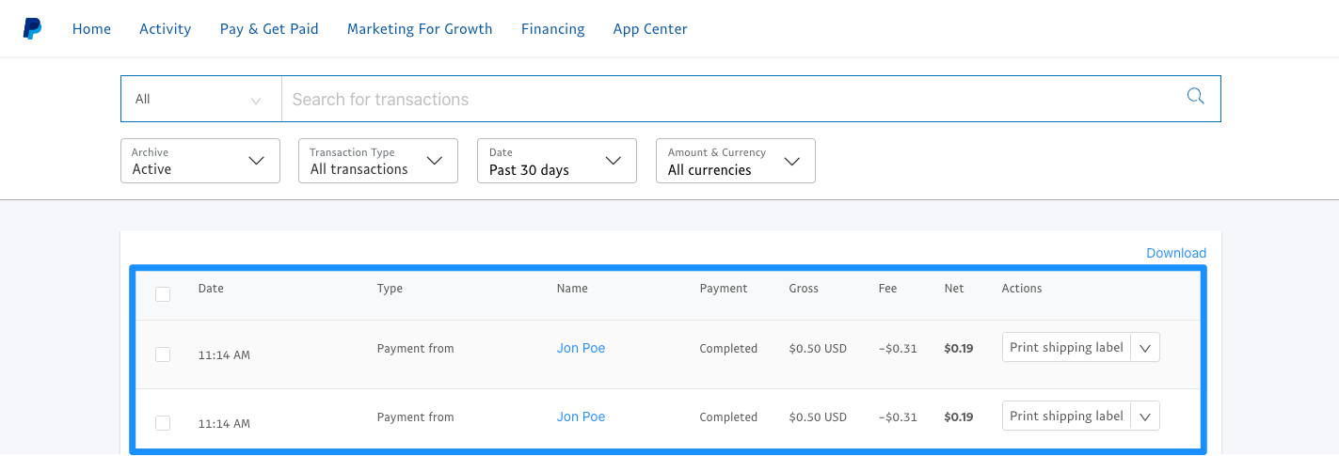
Task: Select Marketing For Growth in navigation
Action: pyautogui.click(x=420, y=29)
